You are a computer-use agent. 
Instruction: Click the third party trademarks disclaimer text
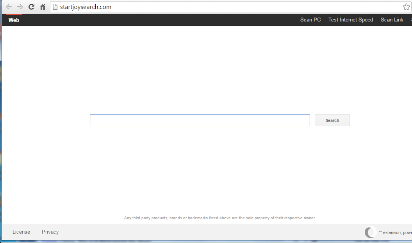pyautogui.click(x=219, y=218)
